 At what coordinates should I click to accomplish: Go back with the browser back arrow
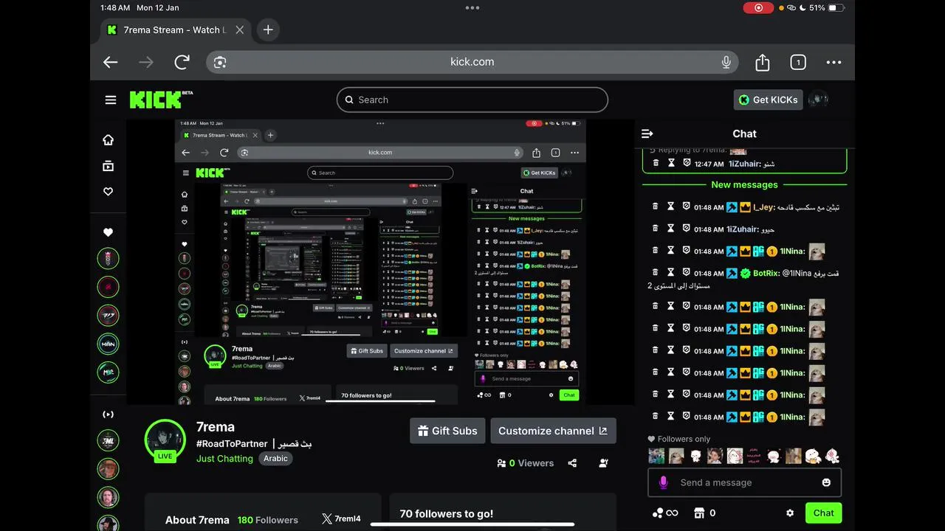pos(111,62)
